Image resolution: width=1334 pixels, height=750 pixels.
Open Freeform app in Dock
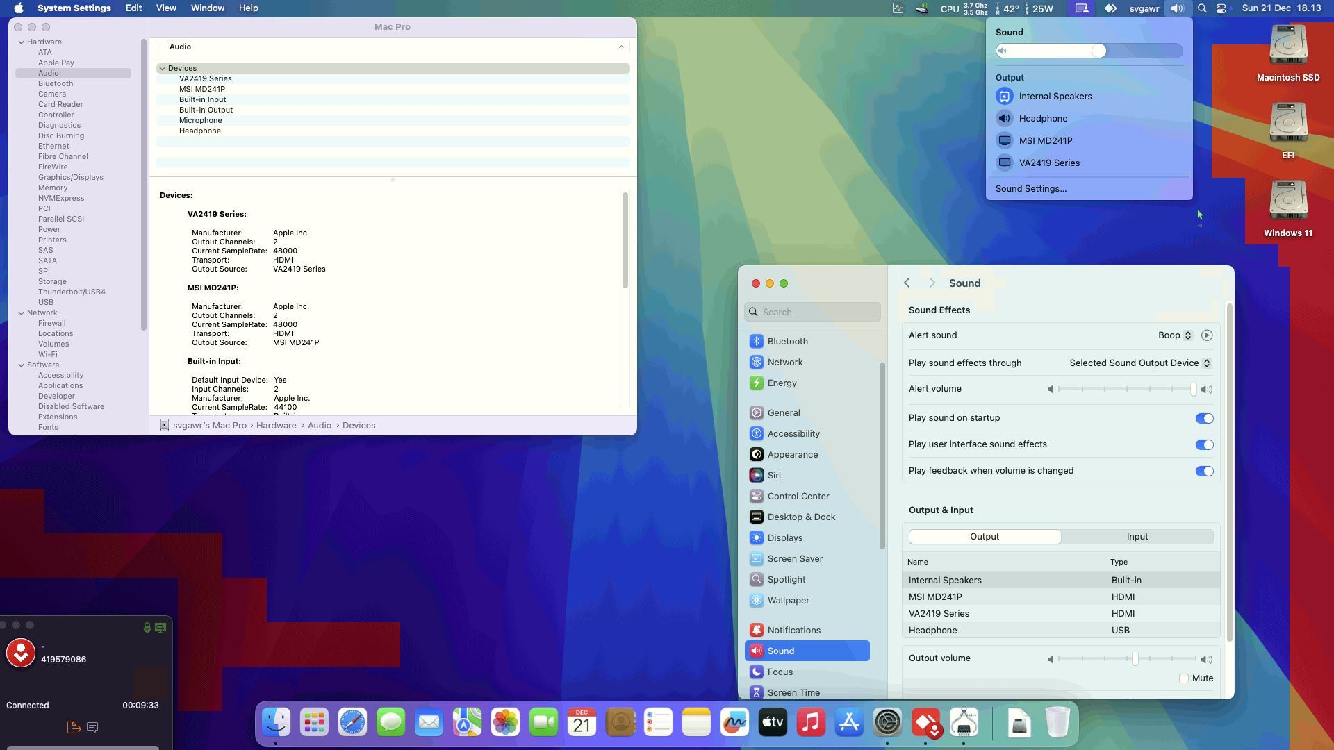pyautogui.click(x=734, y=723)
